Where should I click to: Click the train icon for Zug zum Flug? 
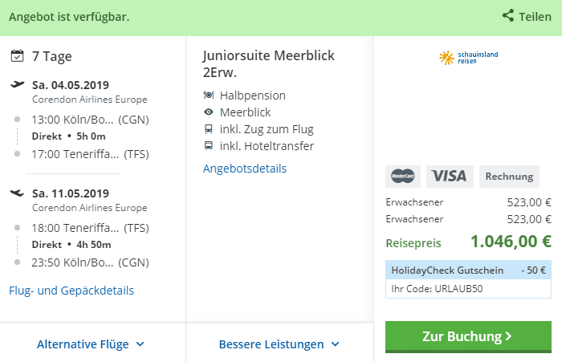click(209, 129)
